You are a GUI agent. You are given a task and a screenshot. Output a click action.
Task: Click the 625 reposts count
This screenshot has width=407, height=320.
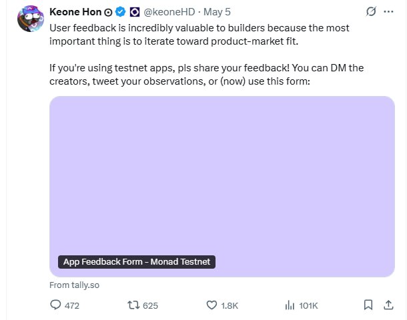(x=151, y=306)
